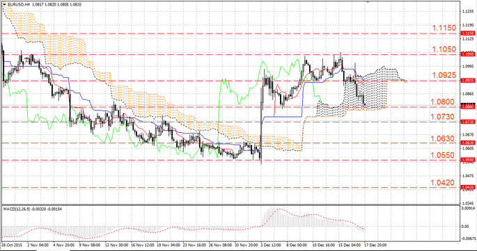Click the 1.0995 price scale value
The height and width of the screenshot is (251, 477).
467,66
